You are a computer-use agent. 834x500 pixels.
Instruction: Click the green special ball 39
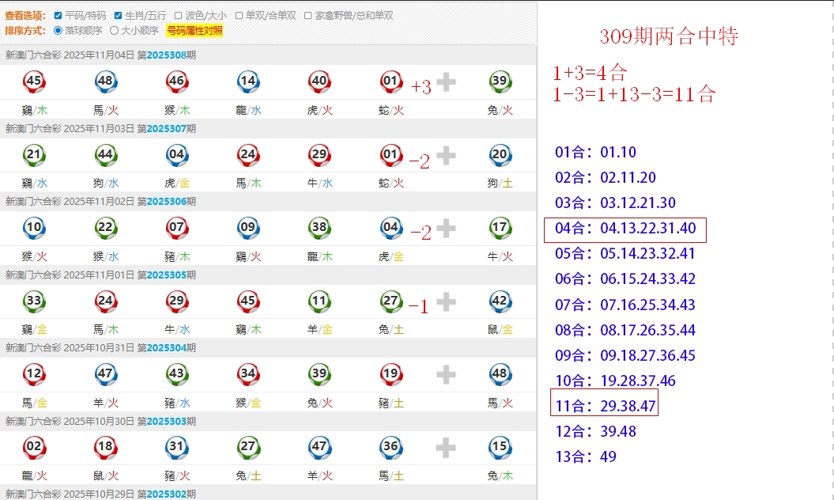pos(500,81)
